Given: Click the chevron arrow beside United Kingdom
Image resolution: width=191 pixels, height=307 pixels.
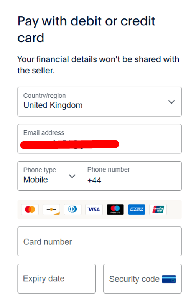Looking at the screenshot, I should click(171, 102).
